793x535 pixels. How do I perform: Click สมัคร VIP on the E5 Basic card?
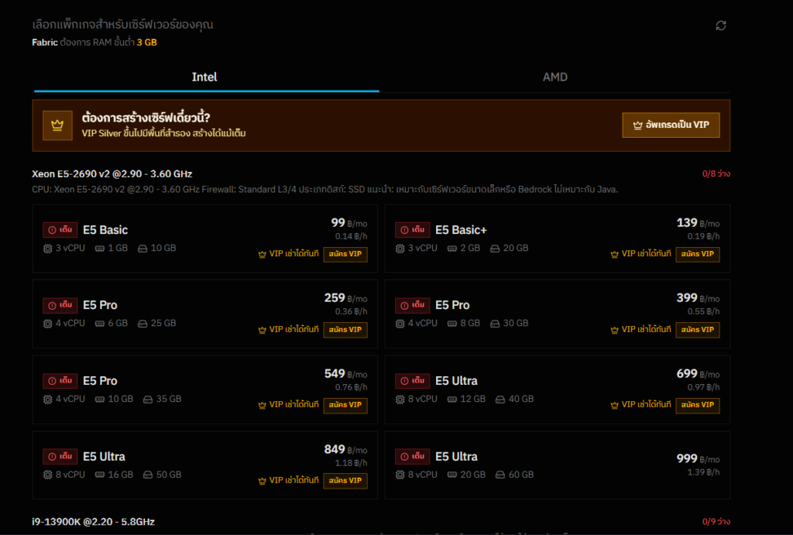345,254
